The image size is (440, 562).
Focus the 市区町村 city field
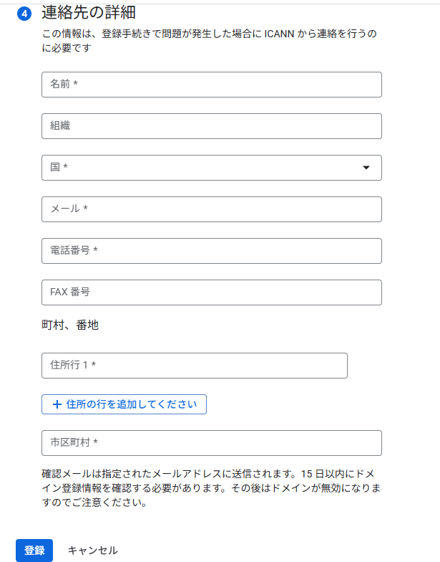(212, 443)
